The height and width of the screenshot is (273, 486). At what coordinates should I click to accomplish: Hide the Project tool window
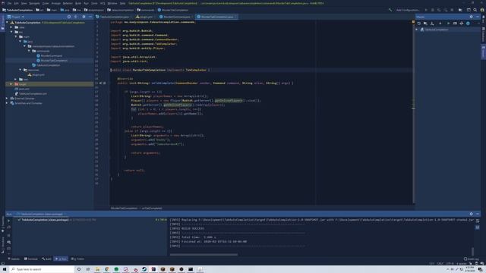coord(90,17)
